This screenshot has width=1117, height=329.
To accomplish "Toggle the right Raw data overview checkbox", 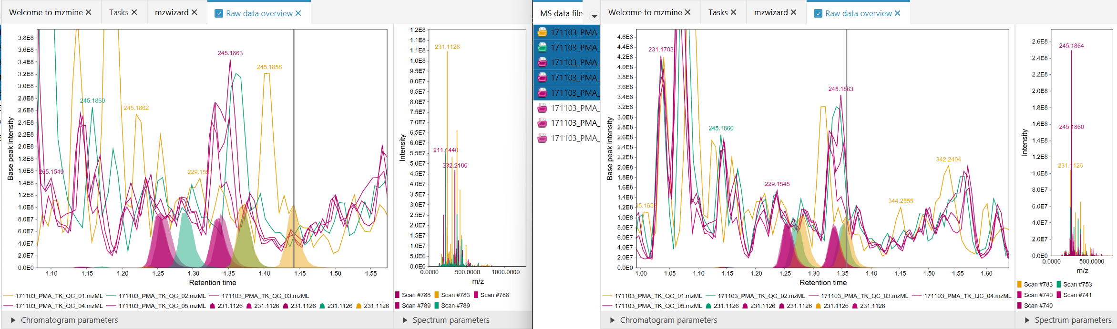I will coord(818,13).
